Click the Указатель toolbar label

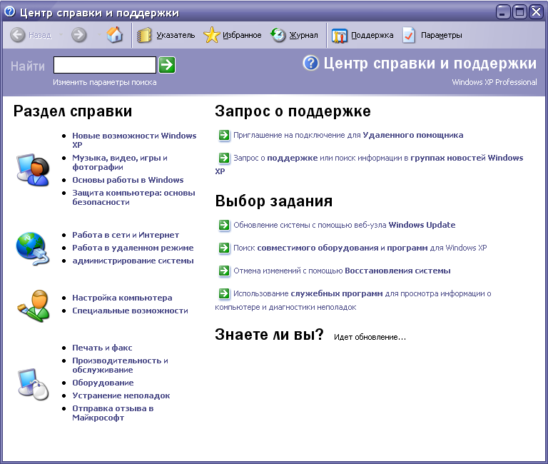coord(176,35)
